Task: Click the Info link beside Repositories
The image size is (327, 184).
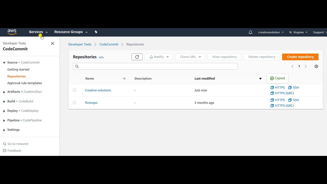Action: tap(101, 57)
